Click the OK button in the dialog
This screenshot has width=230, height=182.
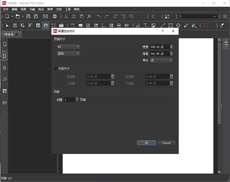[146, 143]
